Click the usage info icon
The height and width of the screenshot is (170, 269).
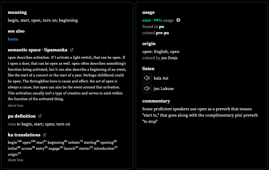pyautogui.click(x=178, y=20)
